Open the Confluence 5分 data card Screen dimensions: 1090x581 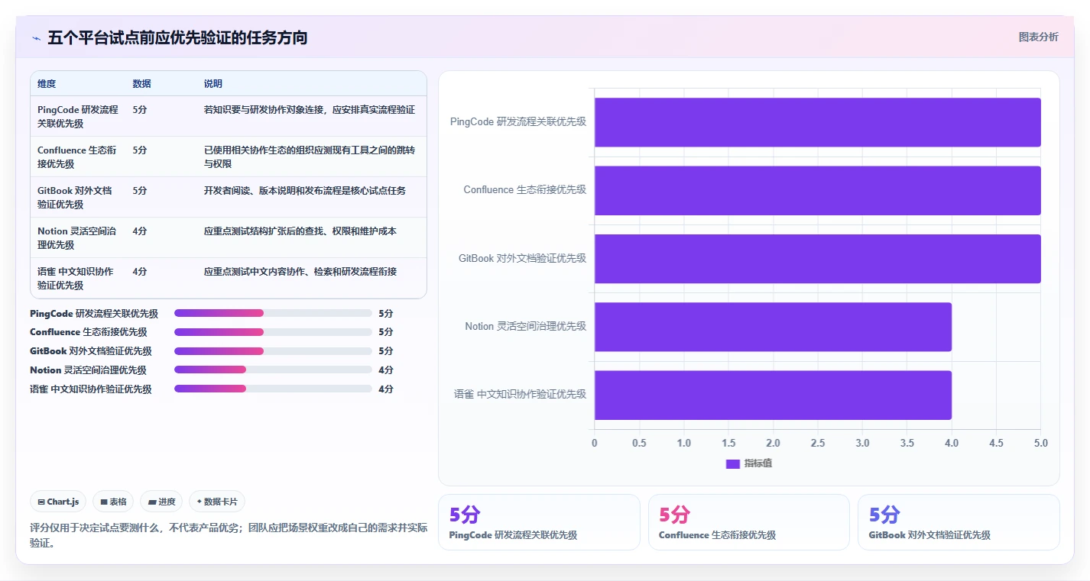pyautogui.click(x=748, y=522)
